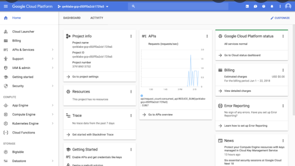The height and width of the screenshot is (166, 295).
Task: Select Bigtable menu entry
Action: 29,152
